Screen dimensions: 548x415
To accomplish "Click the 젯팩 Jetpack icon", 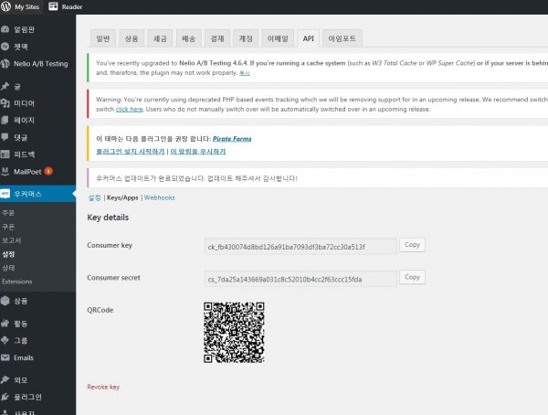I will coord(5,47).
